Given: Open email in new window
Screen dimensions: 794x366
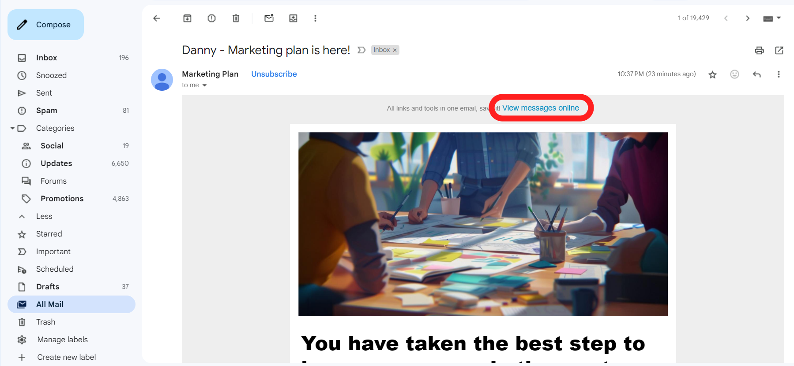Looking at the screenshot, I should pos(779,50).
